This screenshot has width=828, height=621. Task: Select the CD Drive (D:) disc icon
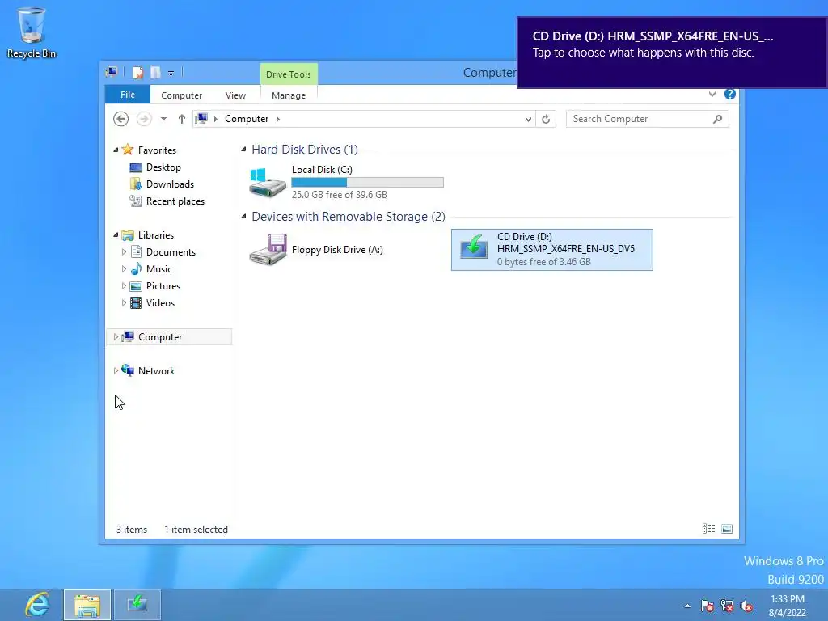pyautogui.click(x=474, y=247)
